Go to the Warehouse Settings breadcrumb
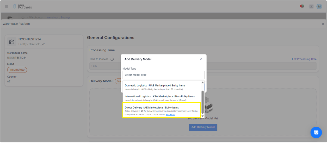This screenshot has width=327, height=143. coord(58,18)
